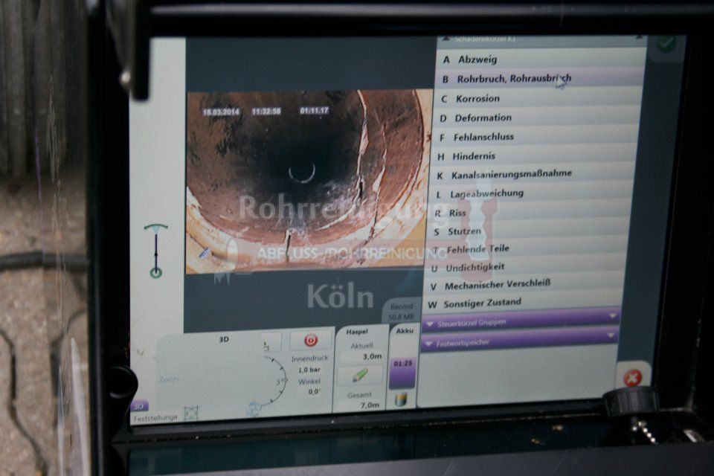
Task: Click the camera orientation indicator icon
Action: 156,251
